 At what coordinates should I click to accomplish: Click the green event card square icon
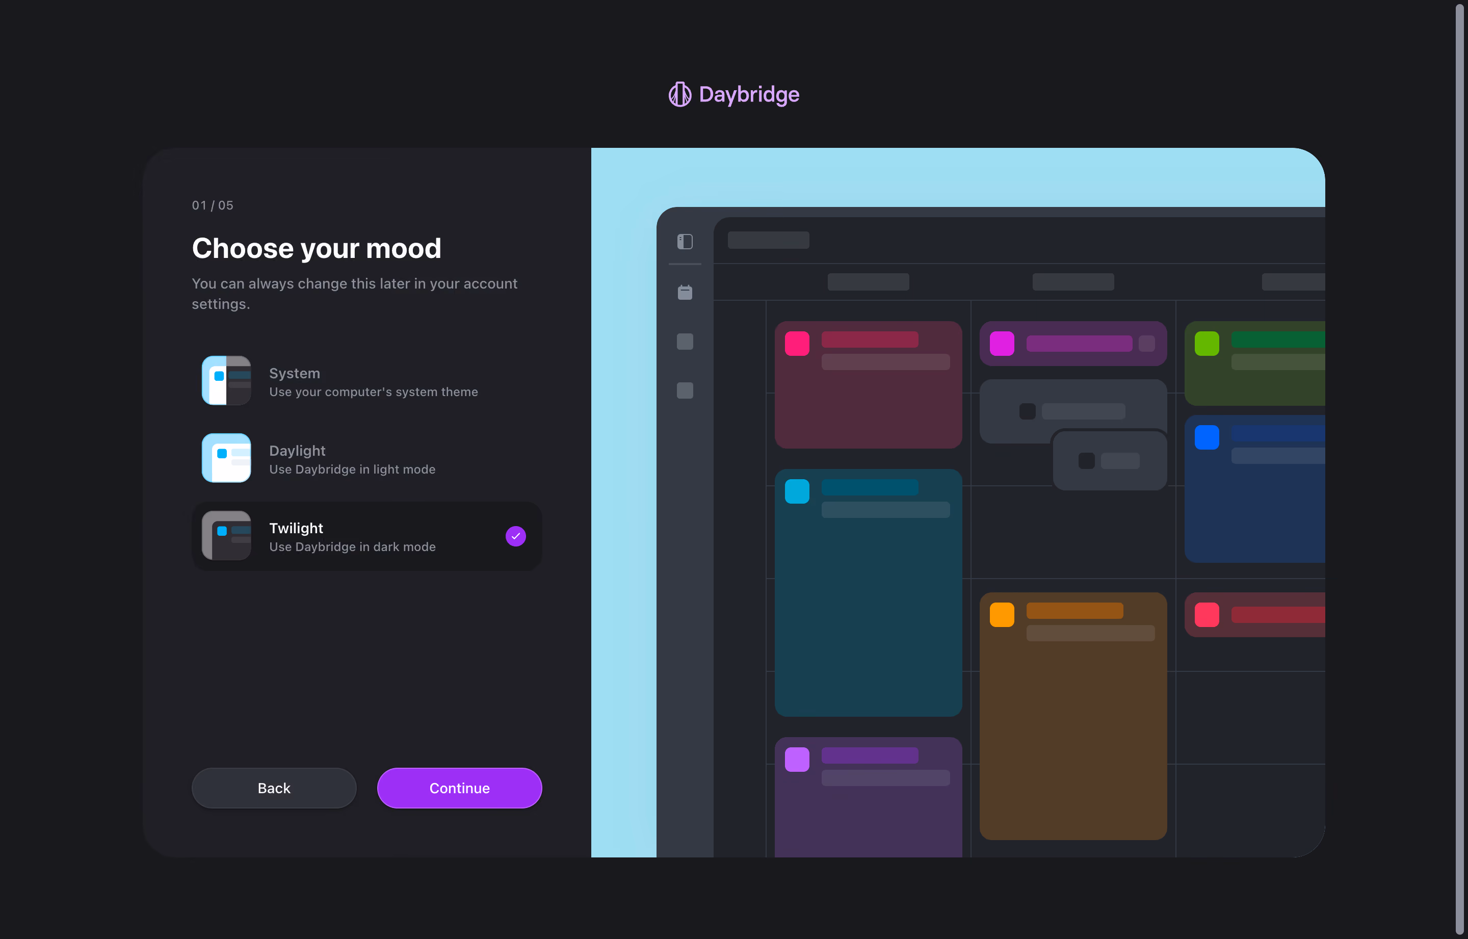coord(1207,343)
